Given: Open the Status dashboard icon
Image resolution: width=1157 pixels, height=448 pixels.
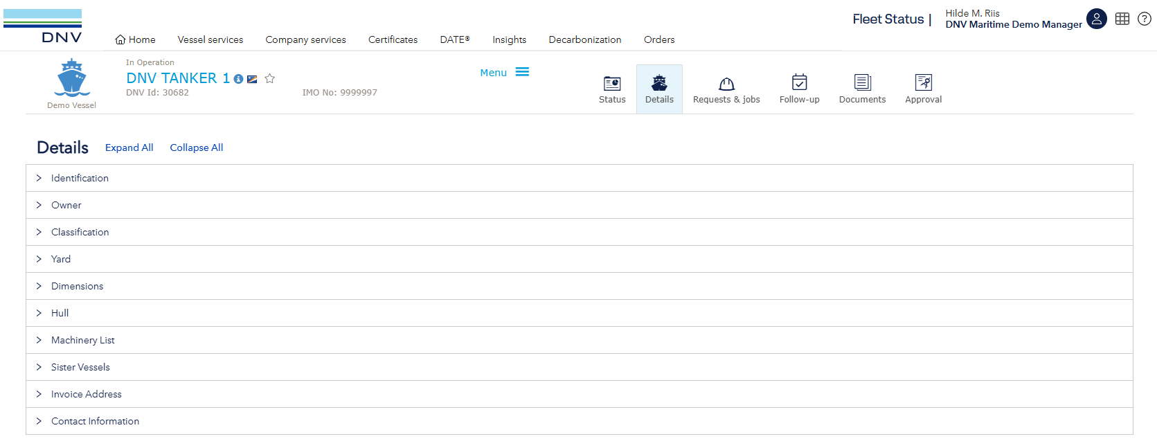Looking at the screenshot, I should pos(612,84).
